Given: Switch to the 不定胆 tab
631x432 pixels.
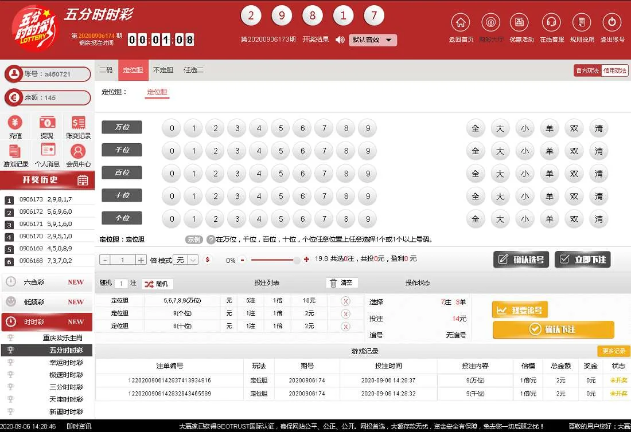Looking at the screenshot, I should [163, 70].
